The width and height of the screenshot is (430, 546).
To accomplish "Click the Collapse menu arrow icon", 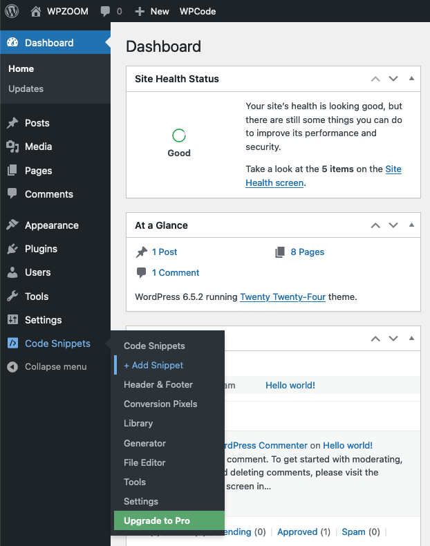I will click(x=12, y=367).
